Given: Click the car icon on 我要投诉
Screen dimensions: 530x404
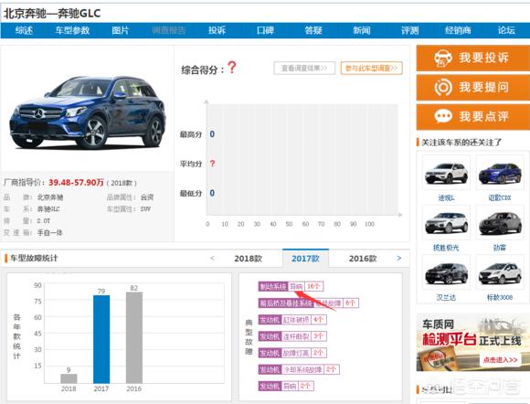Looking at the screenshot, I should [443, 58].
